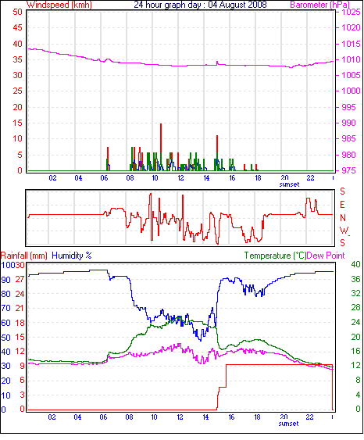Click the 'Rainfall (mm)' legend label
The width and height of the screenshot is (364, 440).
[x=24, y=256]
